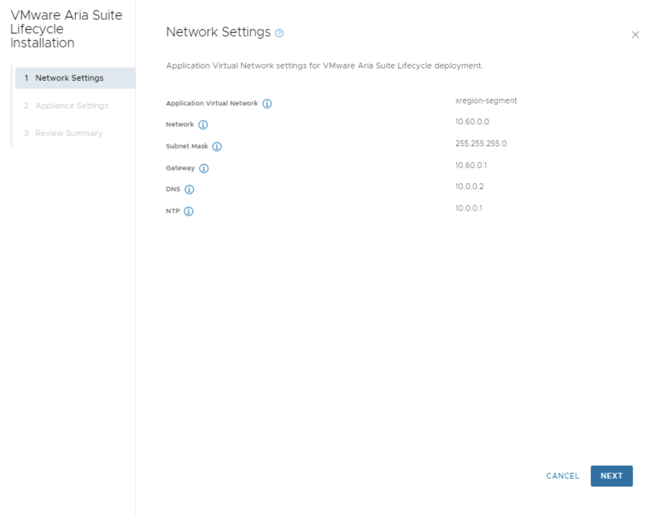Jump to the Review Summary step
The image size is (662, 515).
(69, 133)
